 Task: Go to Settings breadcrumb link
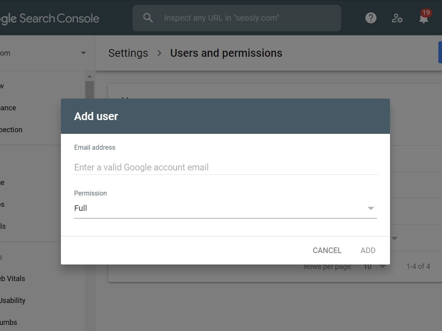[x=128, y=53]
